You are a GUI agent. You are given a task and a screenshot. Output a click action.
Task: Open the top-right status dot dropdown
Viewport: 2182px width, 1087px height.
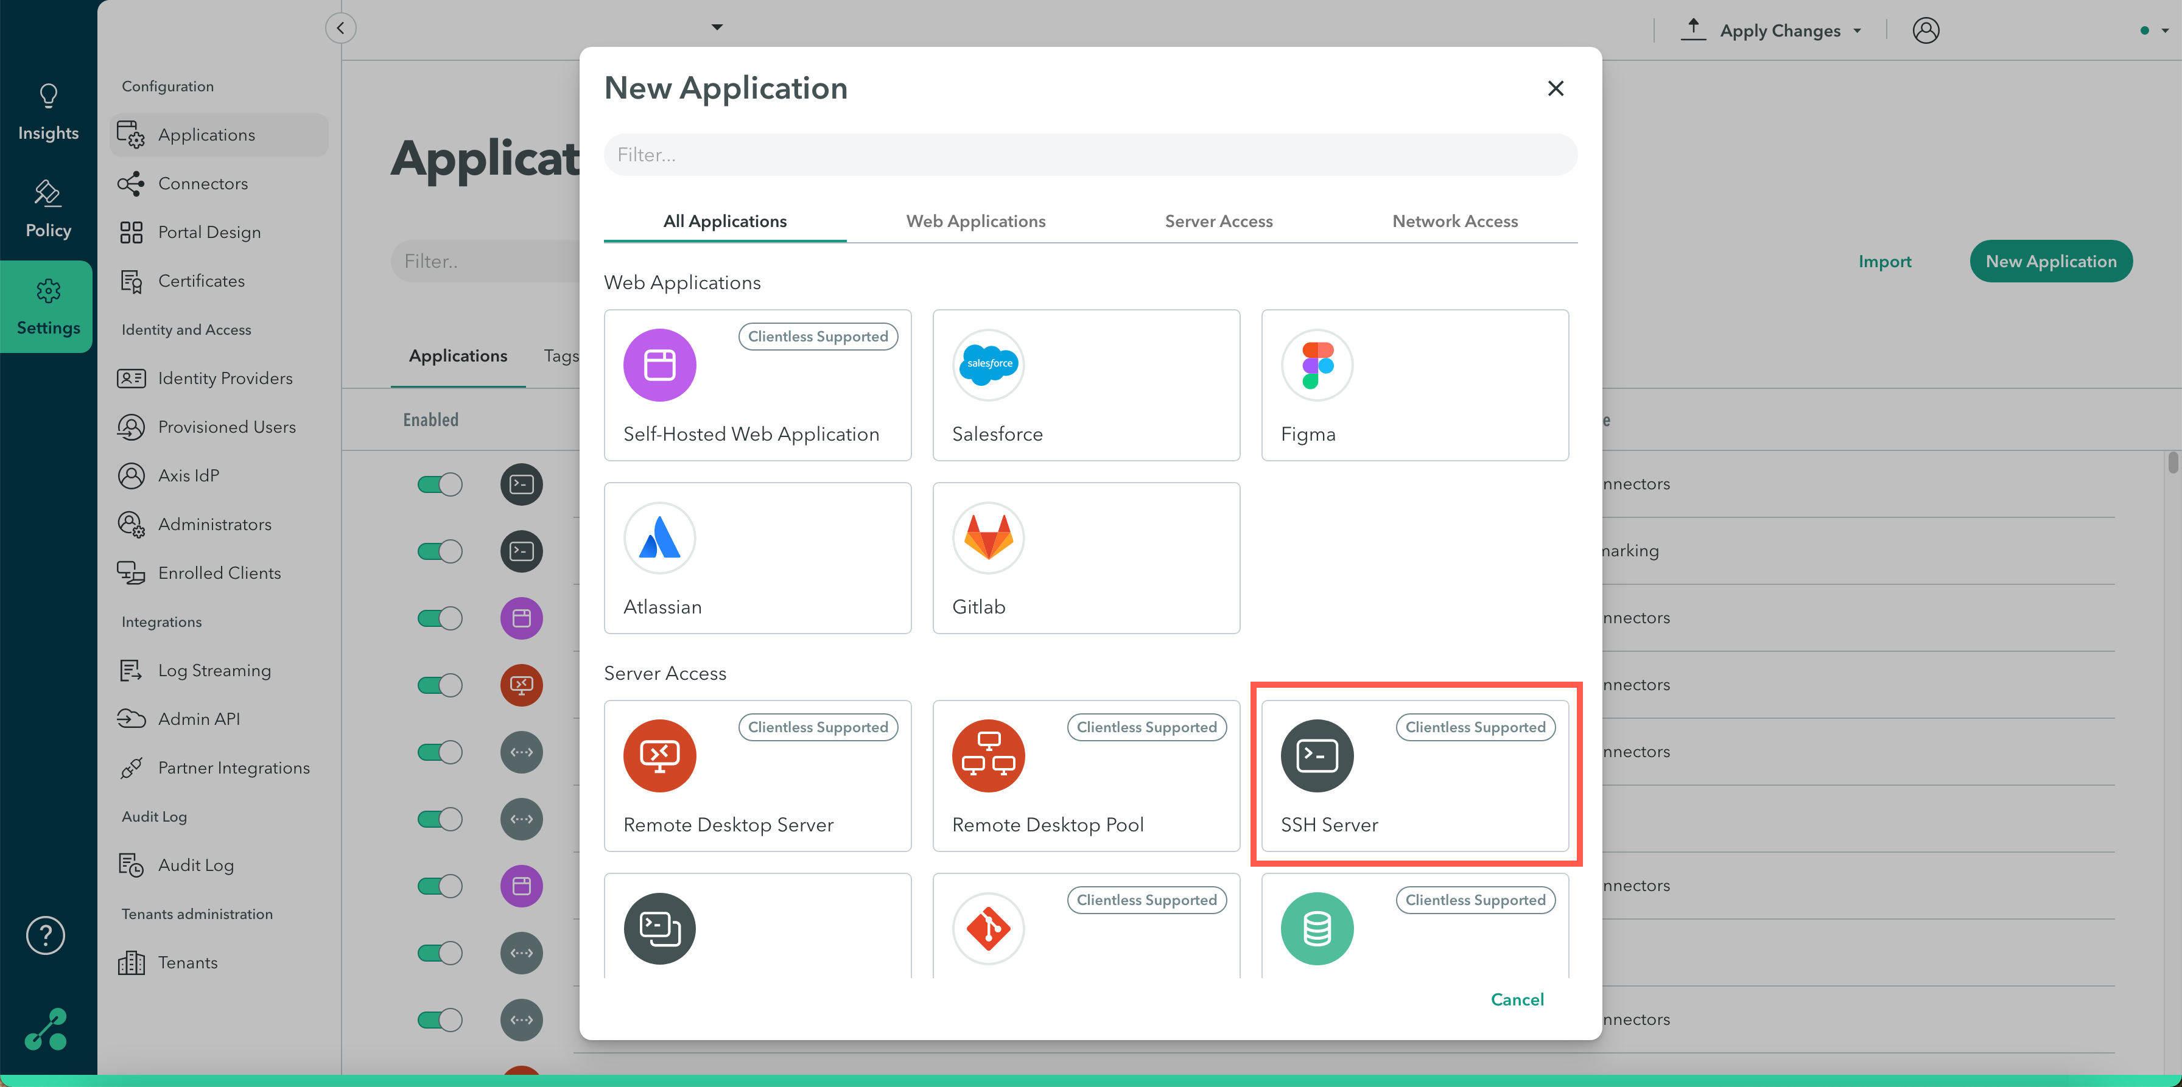tap(2154, 30)
